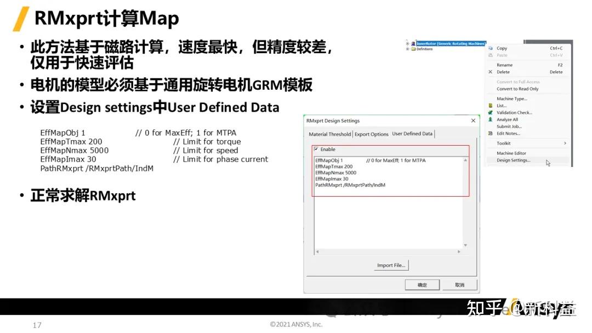The width and height of the screenshot is (592, 333).
Task: Click the 确定 button
Action: click(422, 285)
